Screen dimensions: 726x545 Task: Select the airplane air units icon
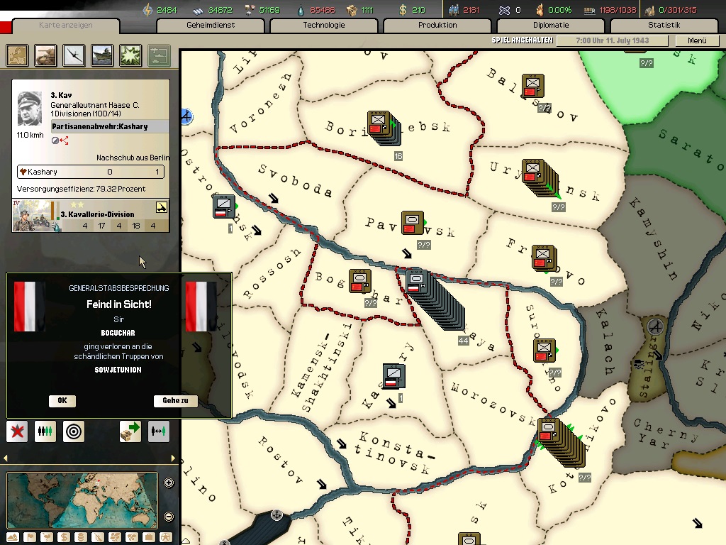74,55
